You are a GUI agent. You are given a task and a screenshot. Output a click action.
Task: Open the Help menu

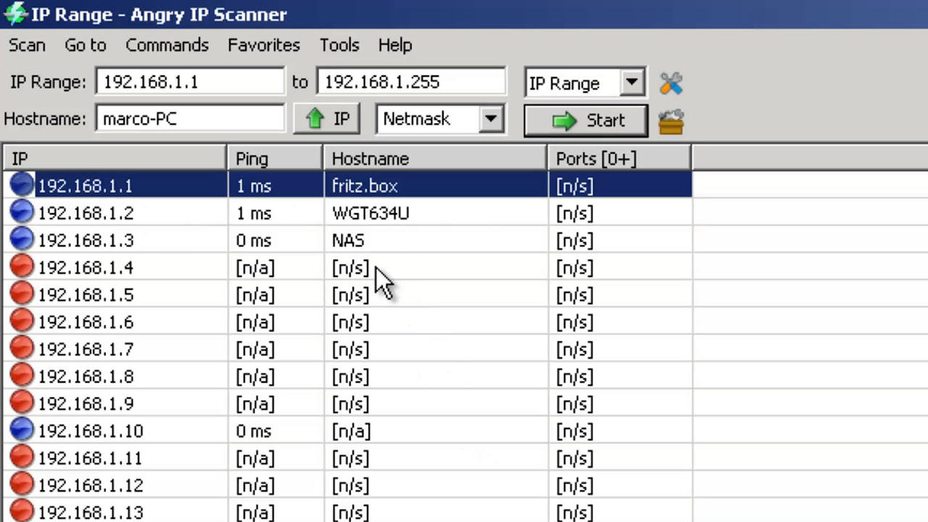(395, 45)
